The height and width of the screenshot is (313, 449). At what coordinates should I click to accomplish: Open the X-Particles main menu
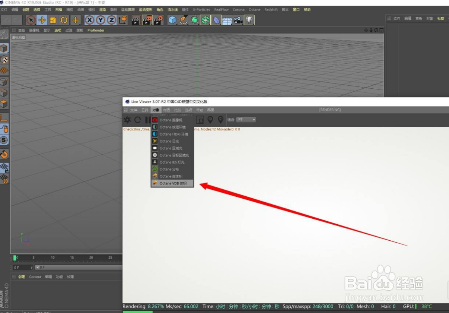201,10
